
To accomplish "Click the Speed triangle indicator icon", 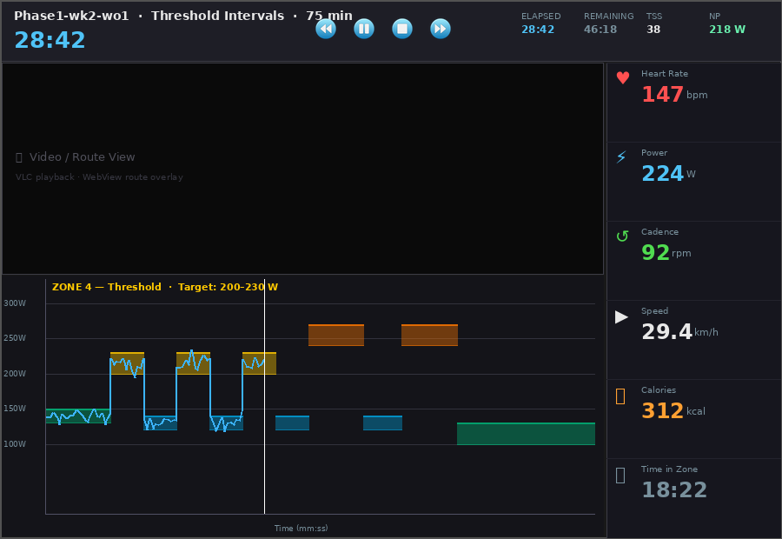I will point(621,317).
